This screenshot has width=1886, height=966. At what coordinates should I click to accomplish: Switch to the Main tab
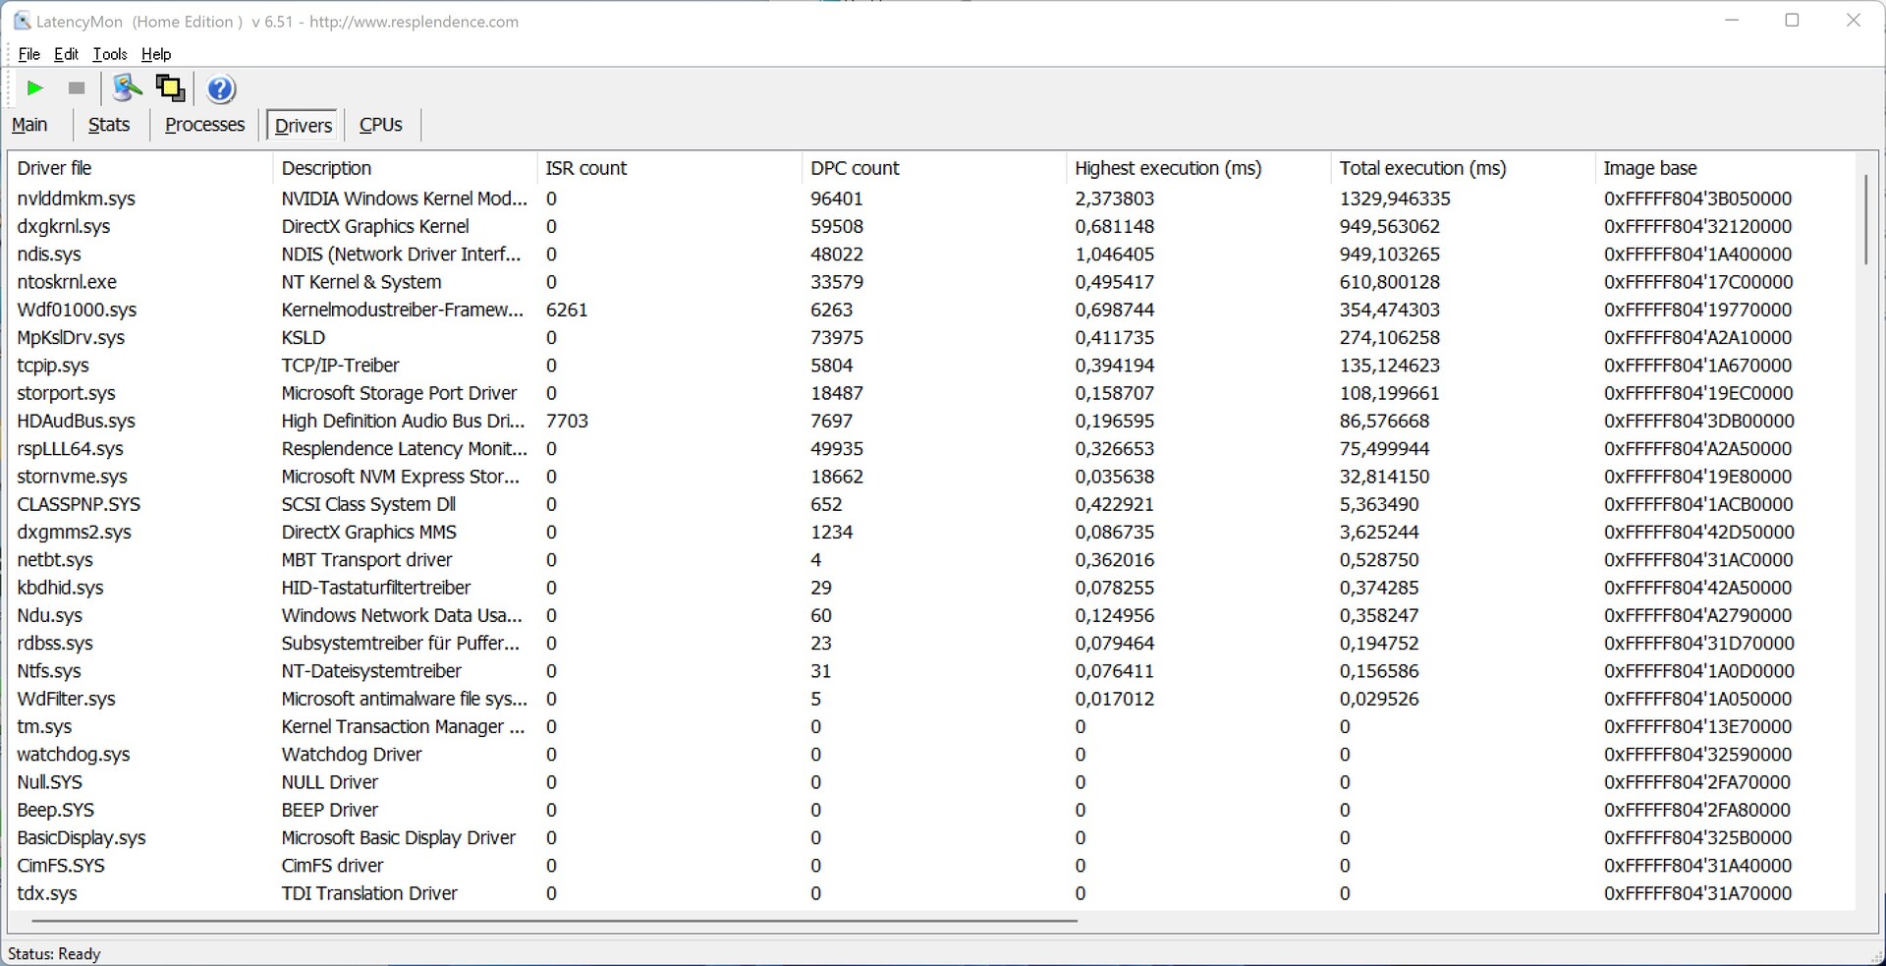pyautogui.click(x=29, y=125)
